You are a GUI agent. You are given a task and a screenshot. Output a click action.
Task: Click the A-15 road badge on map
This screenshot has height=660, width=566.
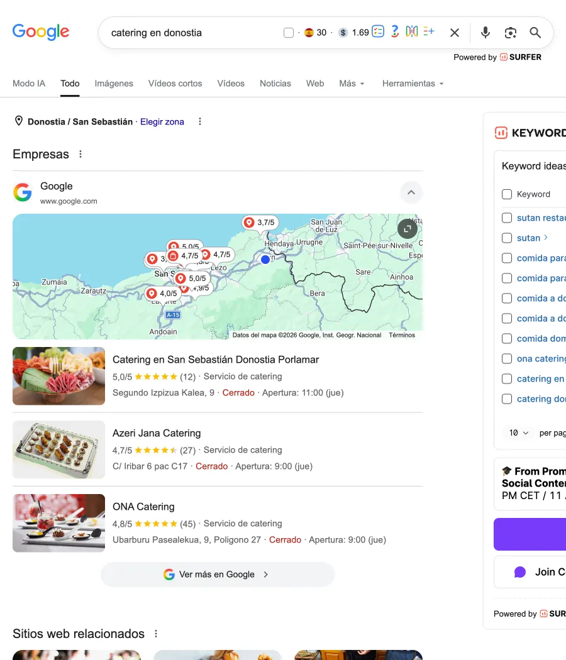pyautogui.click(x=173, y=315)
